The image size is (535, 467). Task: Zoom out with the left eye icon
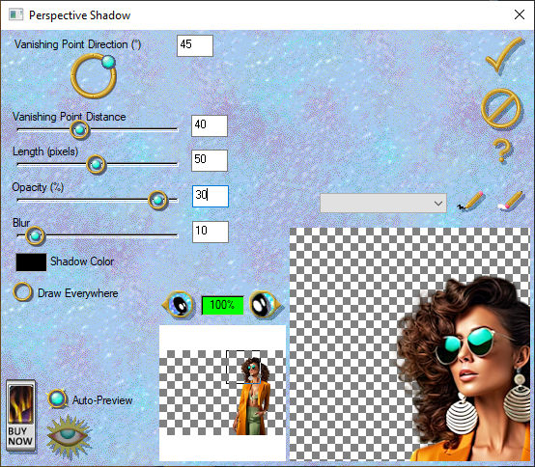click(178, 304)
